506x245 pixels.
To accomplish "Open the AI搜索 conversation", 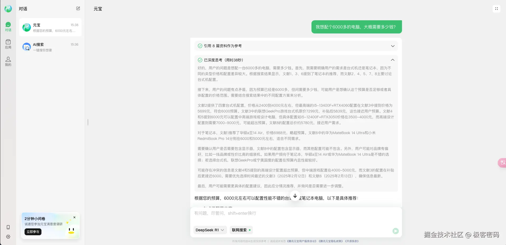I will (x=50, y=47).
